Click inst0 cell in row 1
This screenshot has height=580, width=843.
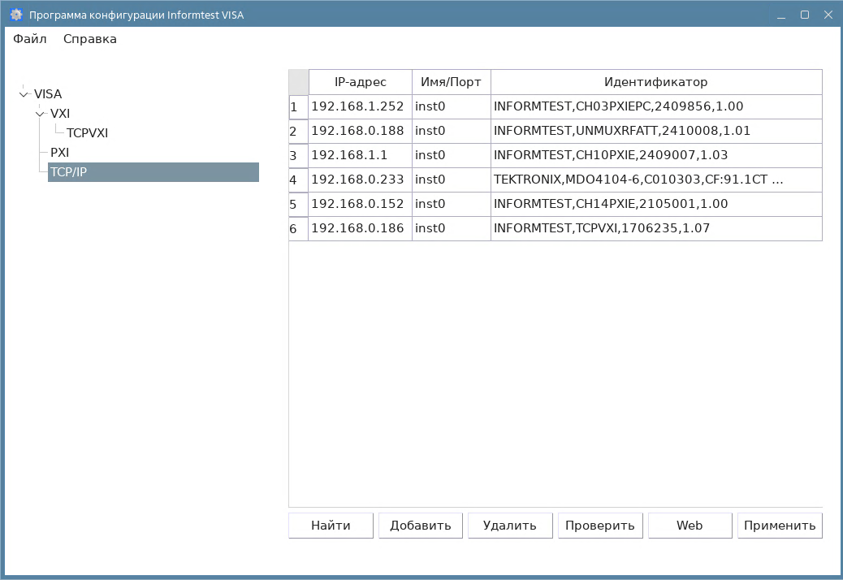pyautogui.click(x=451, y=106)
